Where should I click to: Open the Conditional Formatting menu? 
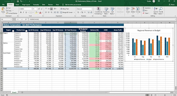click(x=98, y=11)
